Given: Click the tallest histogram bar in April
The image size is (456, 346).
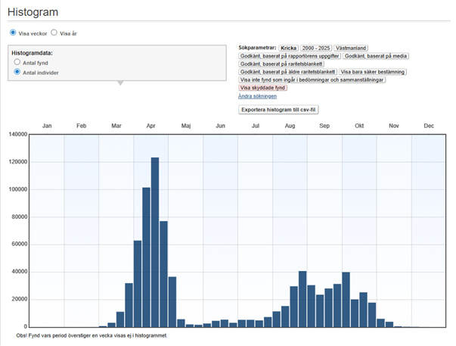Looking at the screenshot, I should (x=155, y=242).
